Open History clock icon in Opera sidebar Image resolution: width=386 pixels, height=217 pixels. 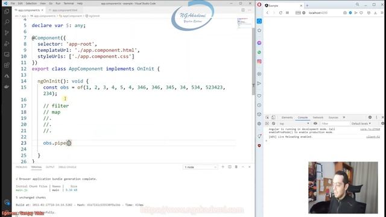[259, 105]
